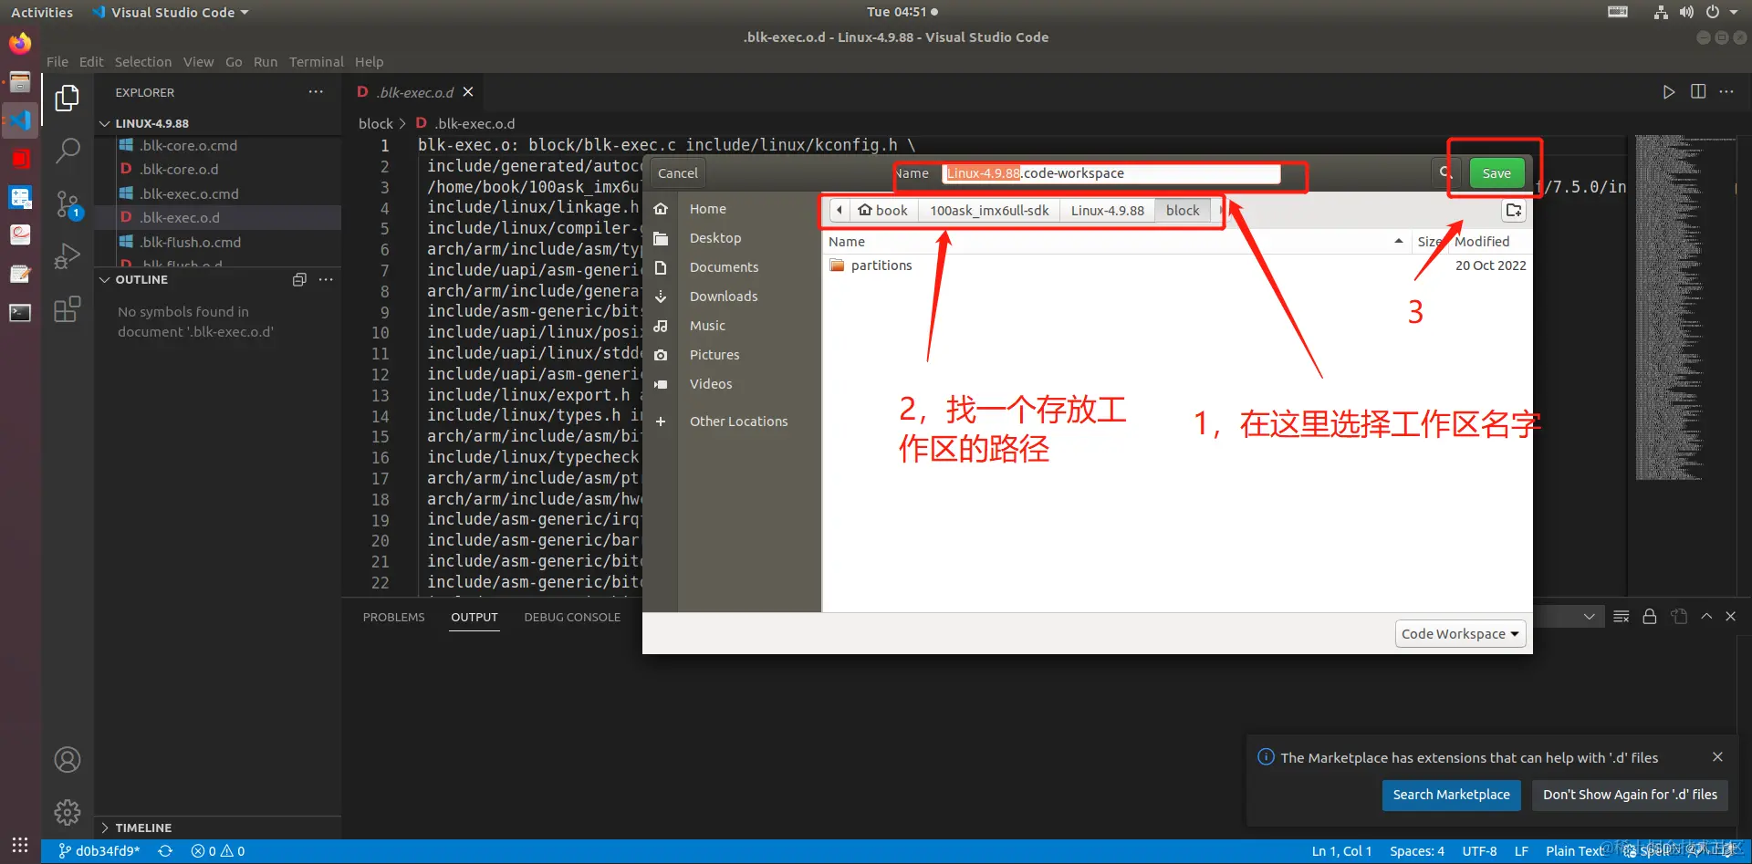Open .blk-flush.o.cmd in the Explorer
1752x864 pixels.
(190, 243)
